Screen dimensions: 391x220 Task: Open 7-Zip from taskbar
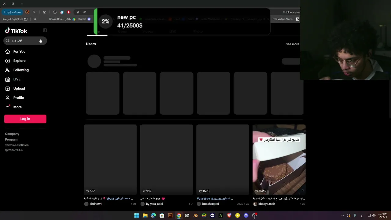pyautogui.click(x=187, y=215)
